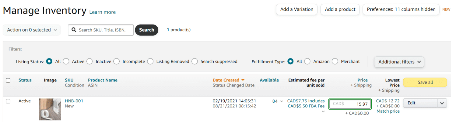The height and width of the screenshot is (122, 456).
Task: Select Amazon fulfillment type
Action: (307, 61)
